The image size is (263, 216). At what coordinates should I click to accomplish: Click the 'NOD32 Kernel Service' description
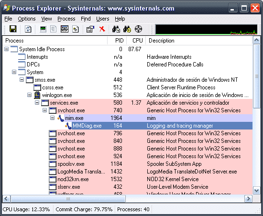(173, 179)
